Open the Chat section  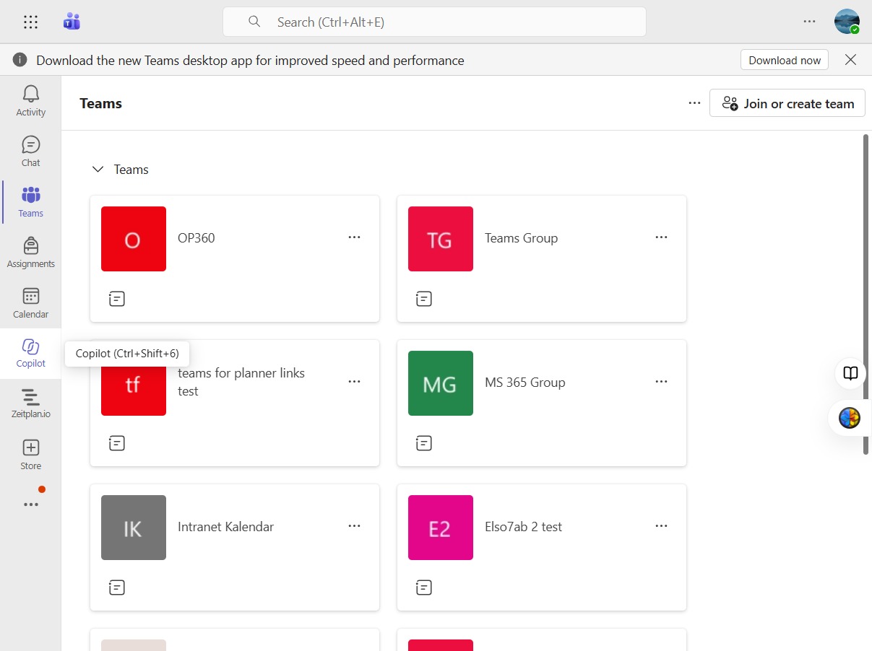click(x=30, y=152)
